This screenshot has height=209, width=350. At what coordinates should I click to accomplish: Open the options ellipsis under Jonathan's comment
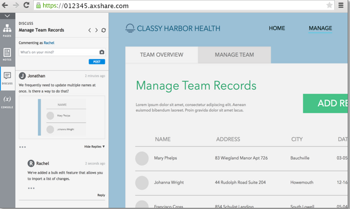pyautogui.click(x=23, y=147)
